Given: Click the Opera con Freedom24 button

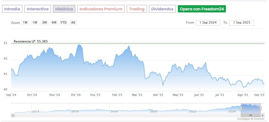Looking at the screenshot, I should pos(202,9).
